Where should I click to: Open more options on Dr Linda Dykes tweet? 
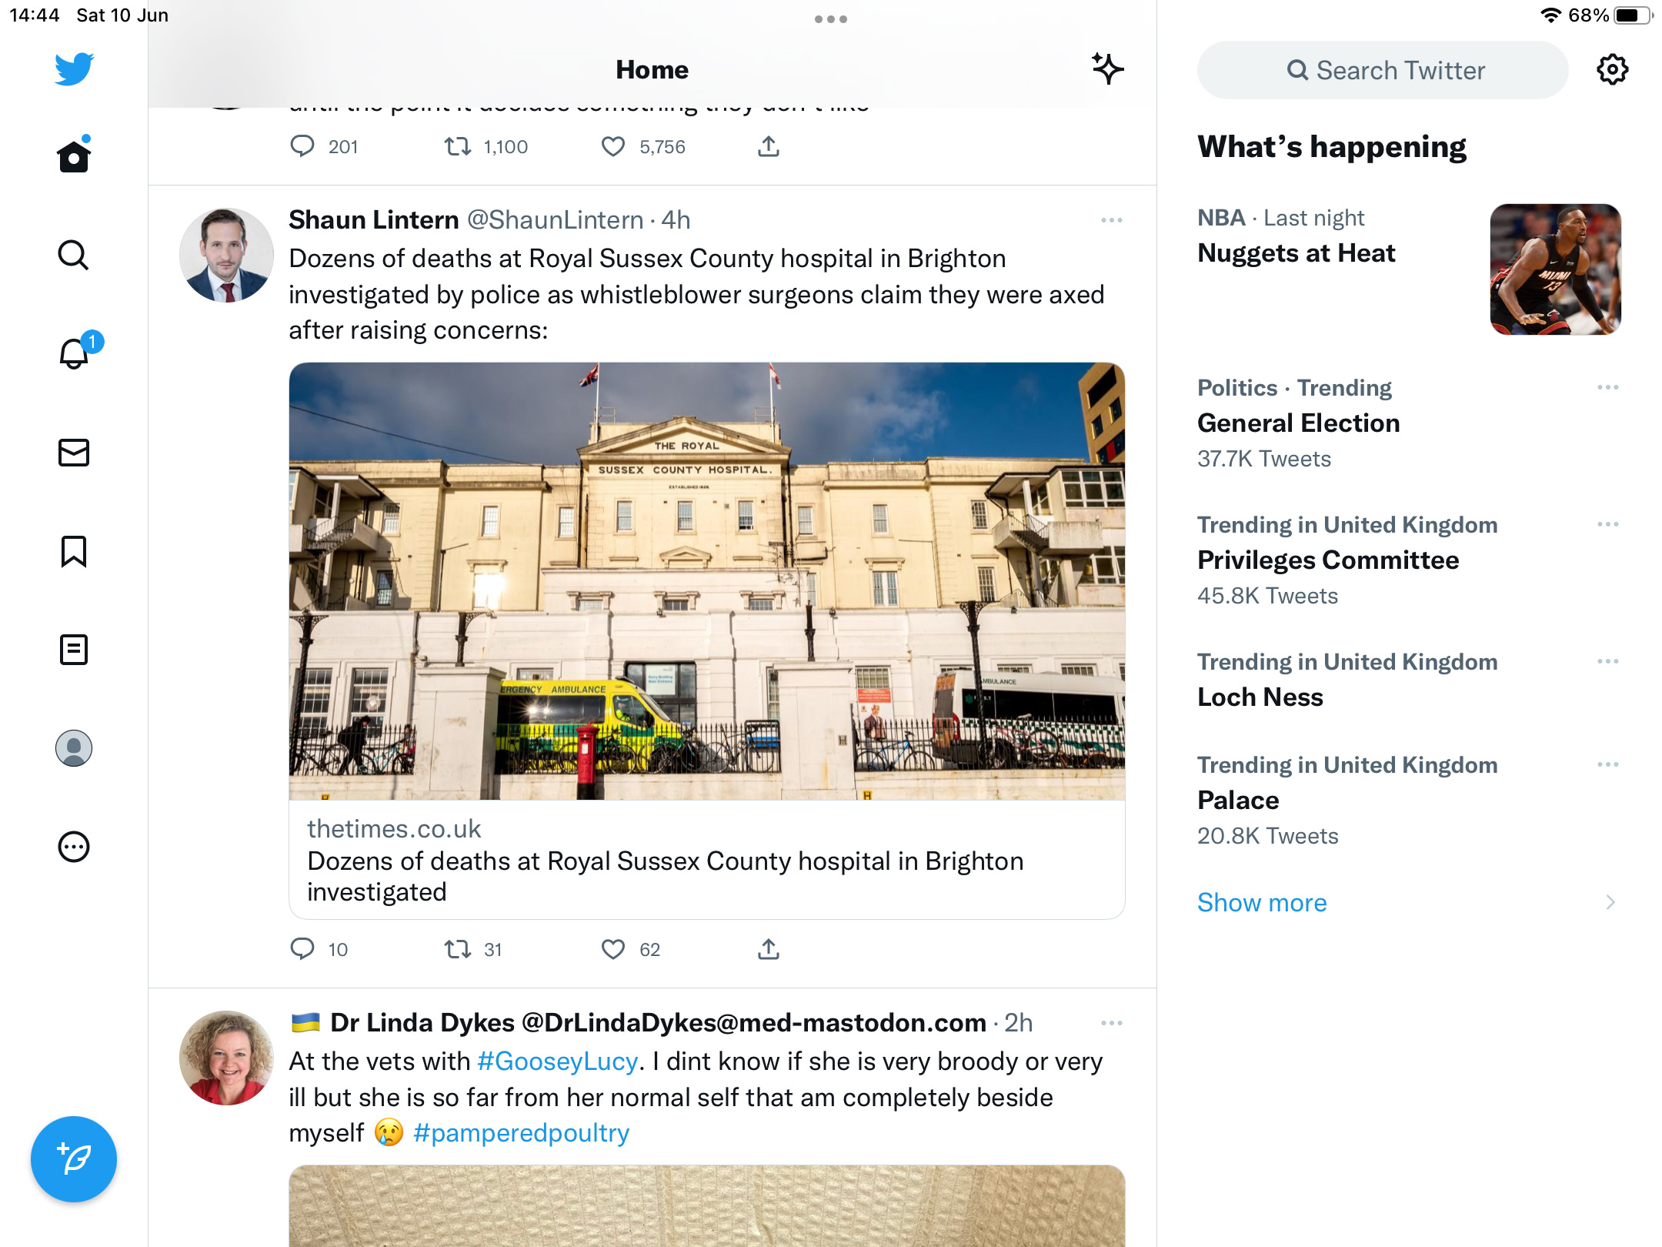point(1111,1023)
